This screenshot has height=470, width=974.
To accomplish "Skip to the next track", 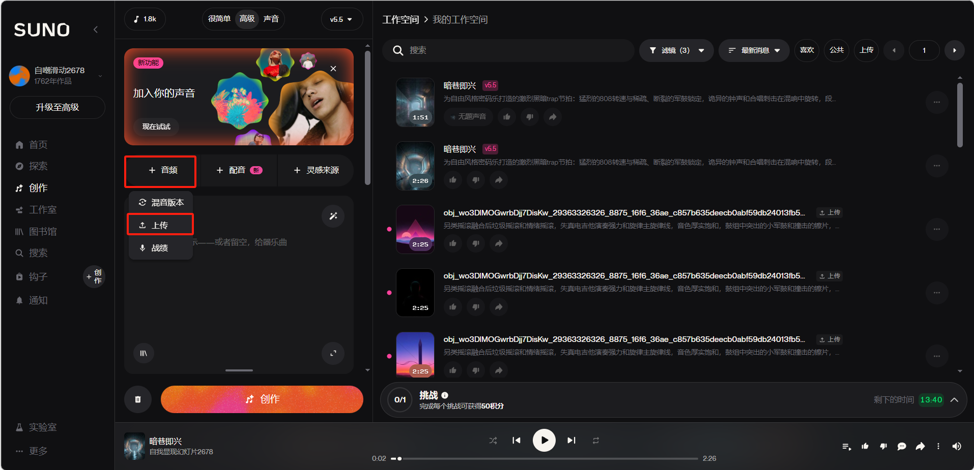I will tap(571, 441).
